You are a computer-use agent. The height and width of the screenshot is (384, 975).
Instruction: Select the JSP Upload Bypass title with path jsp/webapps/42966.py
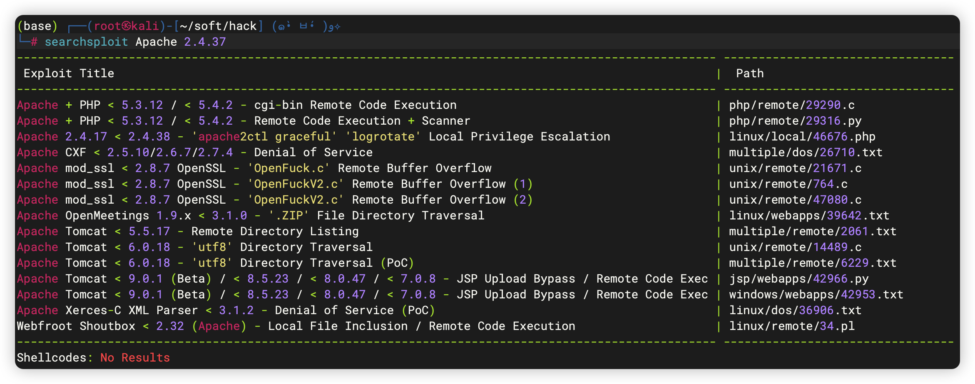[362, 279]
